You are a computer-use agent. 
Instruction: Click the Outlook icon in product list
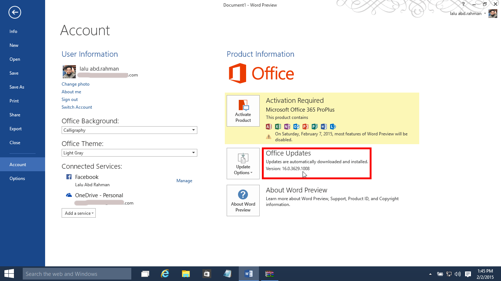coord(296,127)
